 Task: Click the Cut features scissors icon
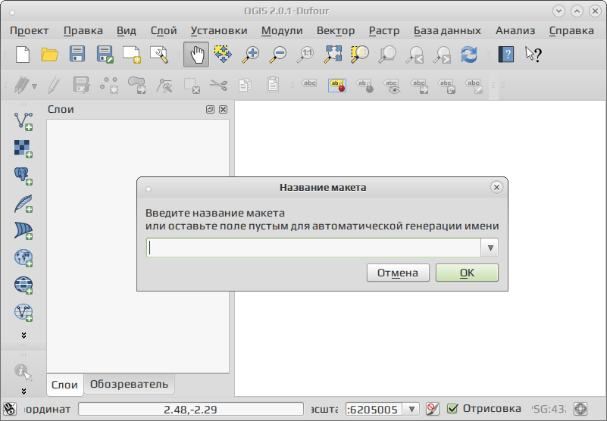click(x=219, y=85)
